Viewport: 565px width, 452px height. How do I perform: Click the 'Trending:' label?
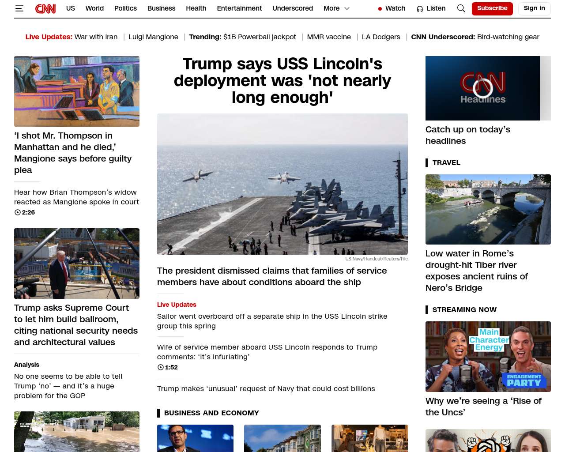coord(205,37)
